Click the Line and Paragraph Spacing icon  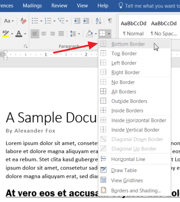pos(73,34)
